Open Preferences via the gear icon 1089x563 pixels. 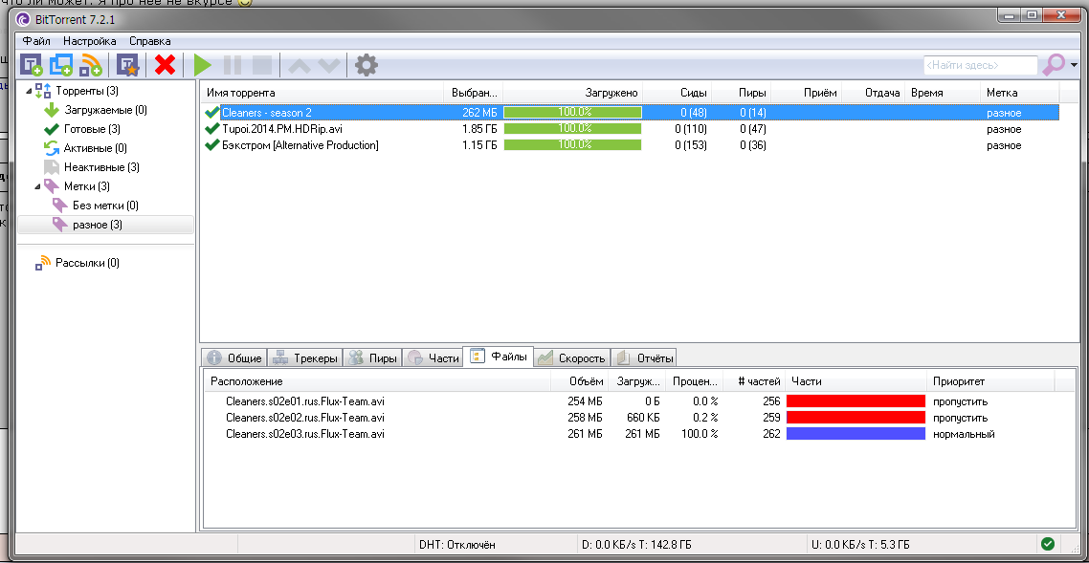[366, 65]
